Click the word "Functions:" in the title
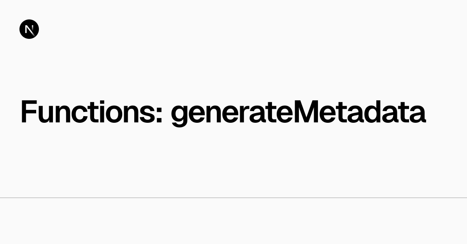This screenshot has height=244, width=467. coord(91,112)
